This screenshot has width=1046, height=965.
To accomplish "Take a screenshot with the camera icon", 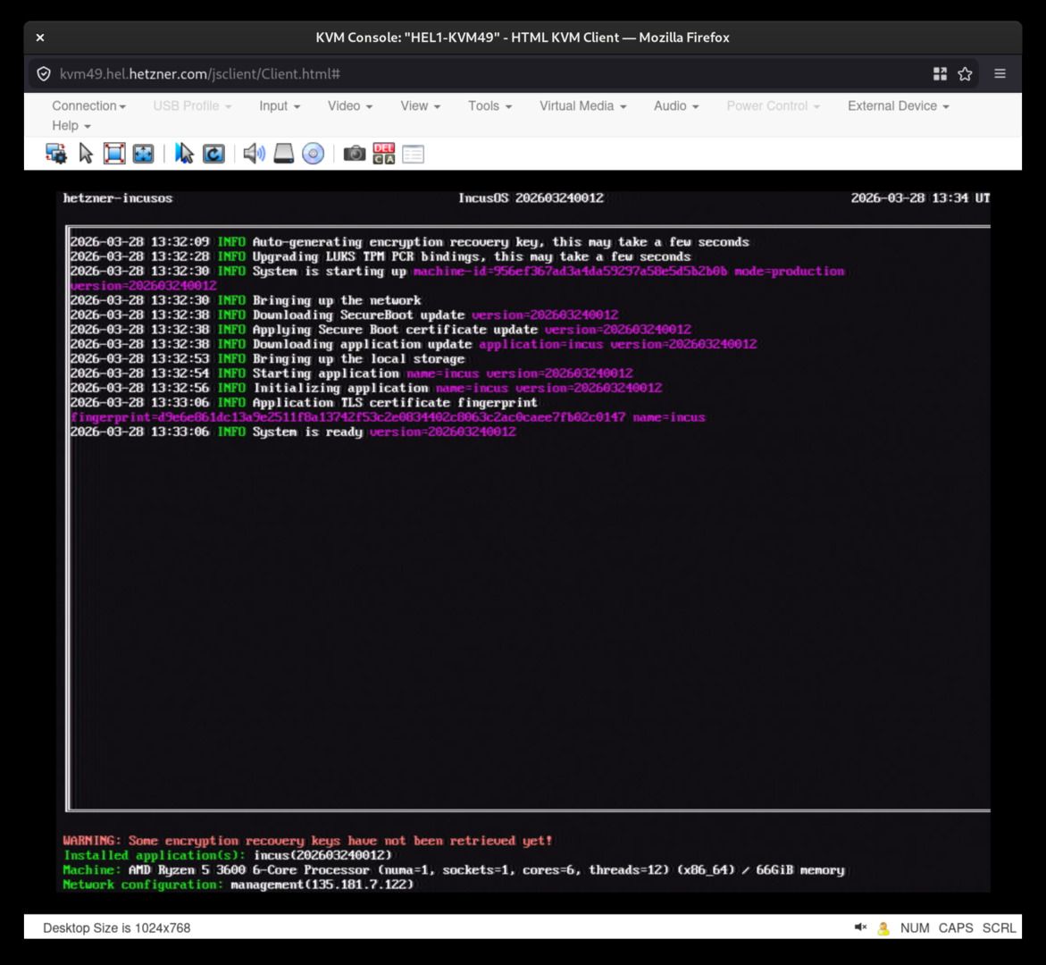I will pyautogui.click(x=355, y=153).
